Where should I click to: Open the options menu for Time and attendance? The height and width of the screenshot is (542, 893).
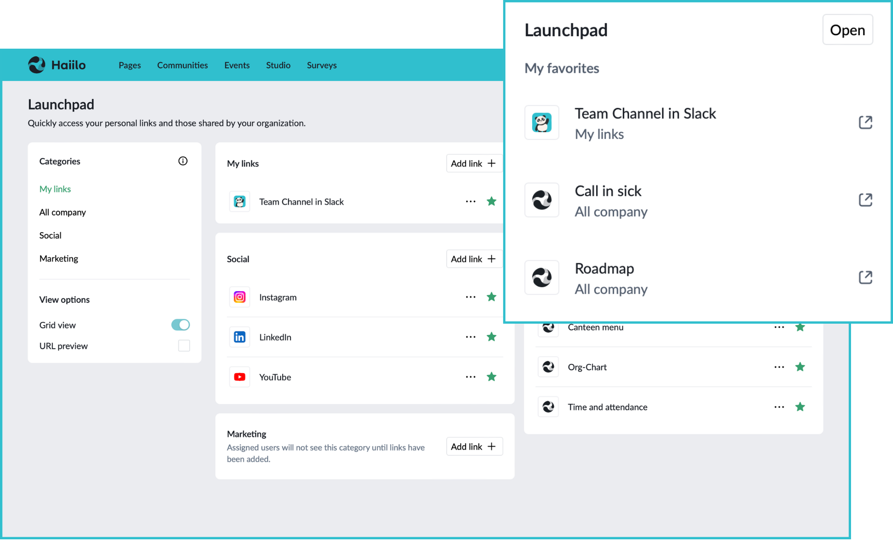pos(779,407)
